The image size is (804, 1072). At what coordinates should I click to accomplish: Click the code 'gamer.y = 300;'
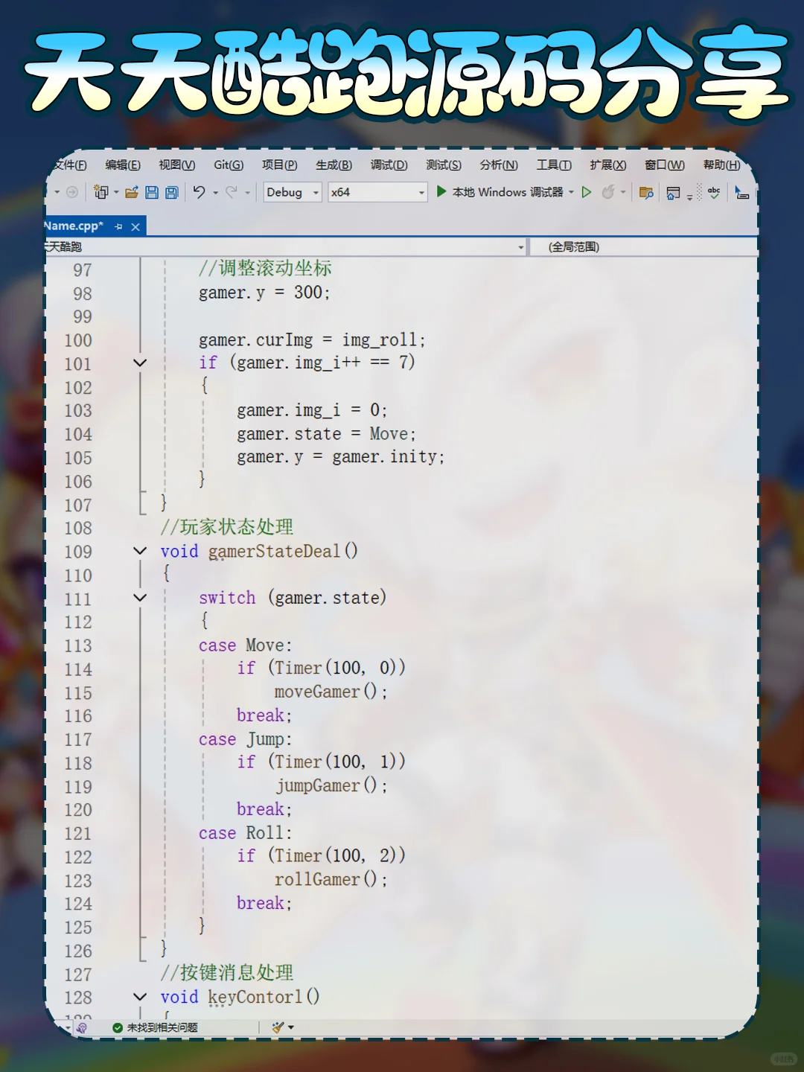[x=264, y=293]
